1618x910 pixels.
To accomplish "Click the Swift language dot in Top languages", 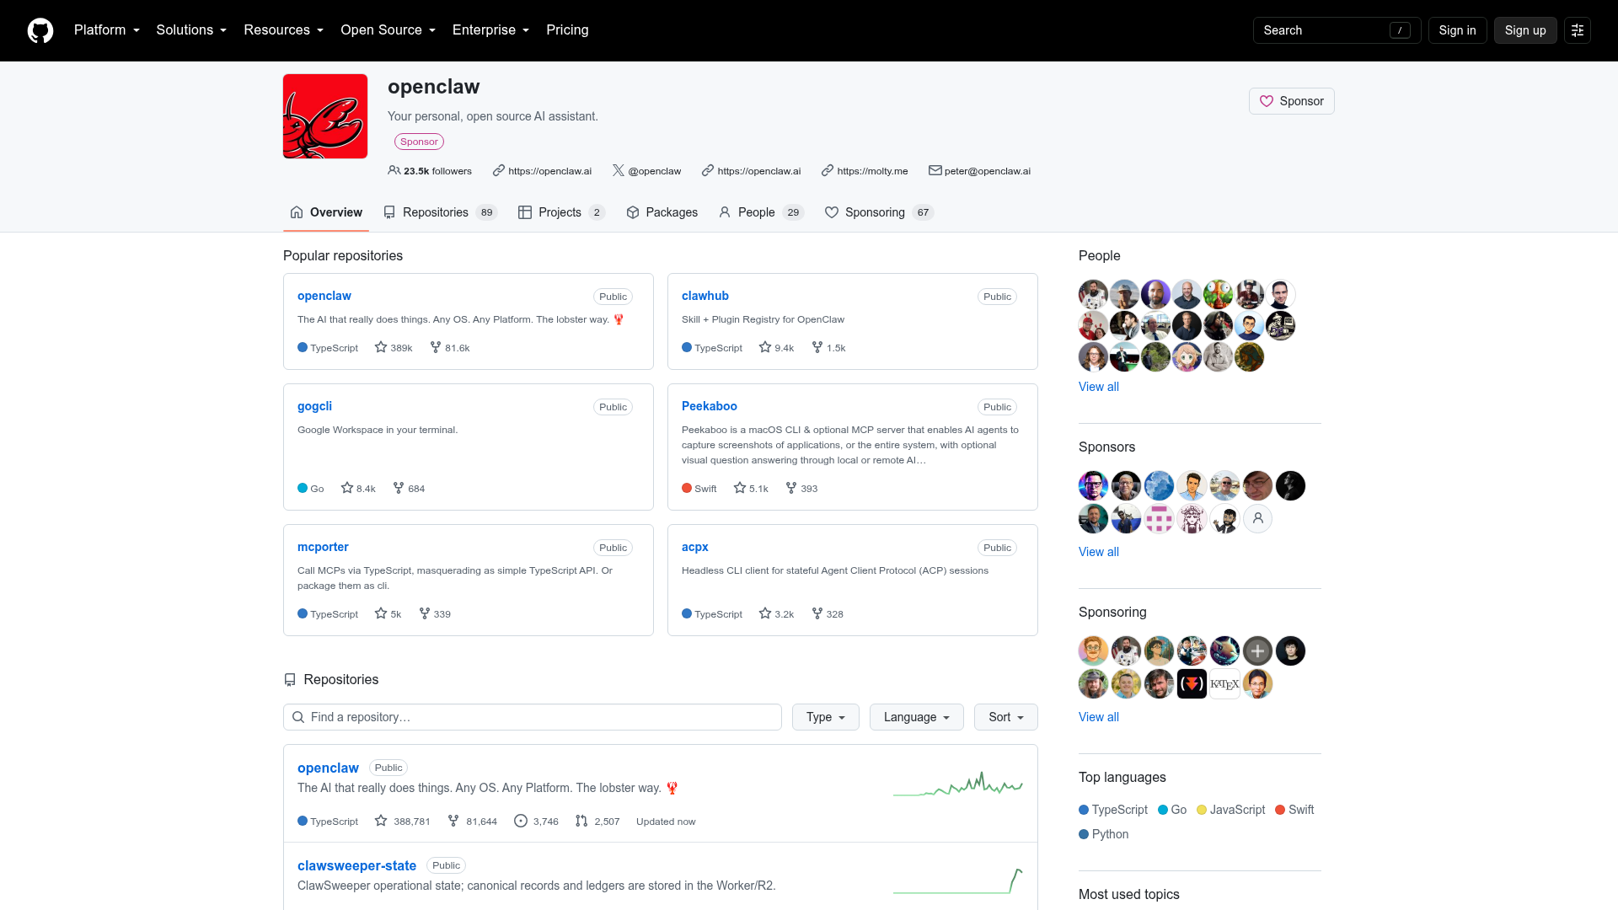I will pyautogui.click(x=1280, y=810).
